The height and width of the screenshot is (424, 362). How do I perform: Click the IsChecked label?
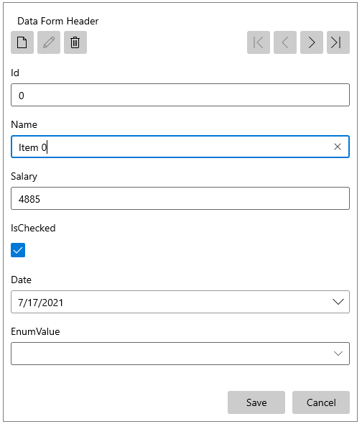click(33, 229)
